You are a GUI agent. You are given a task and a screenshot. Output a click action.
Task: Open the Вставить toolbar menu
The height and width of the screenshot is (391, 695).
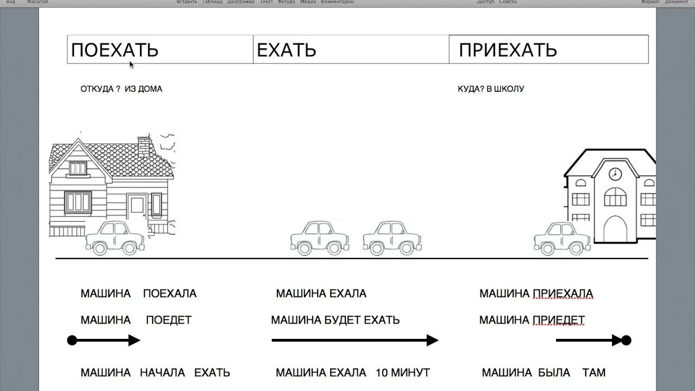[188, 2]
